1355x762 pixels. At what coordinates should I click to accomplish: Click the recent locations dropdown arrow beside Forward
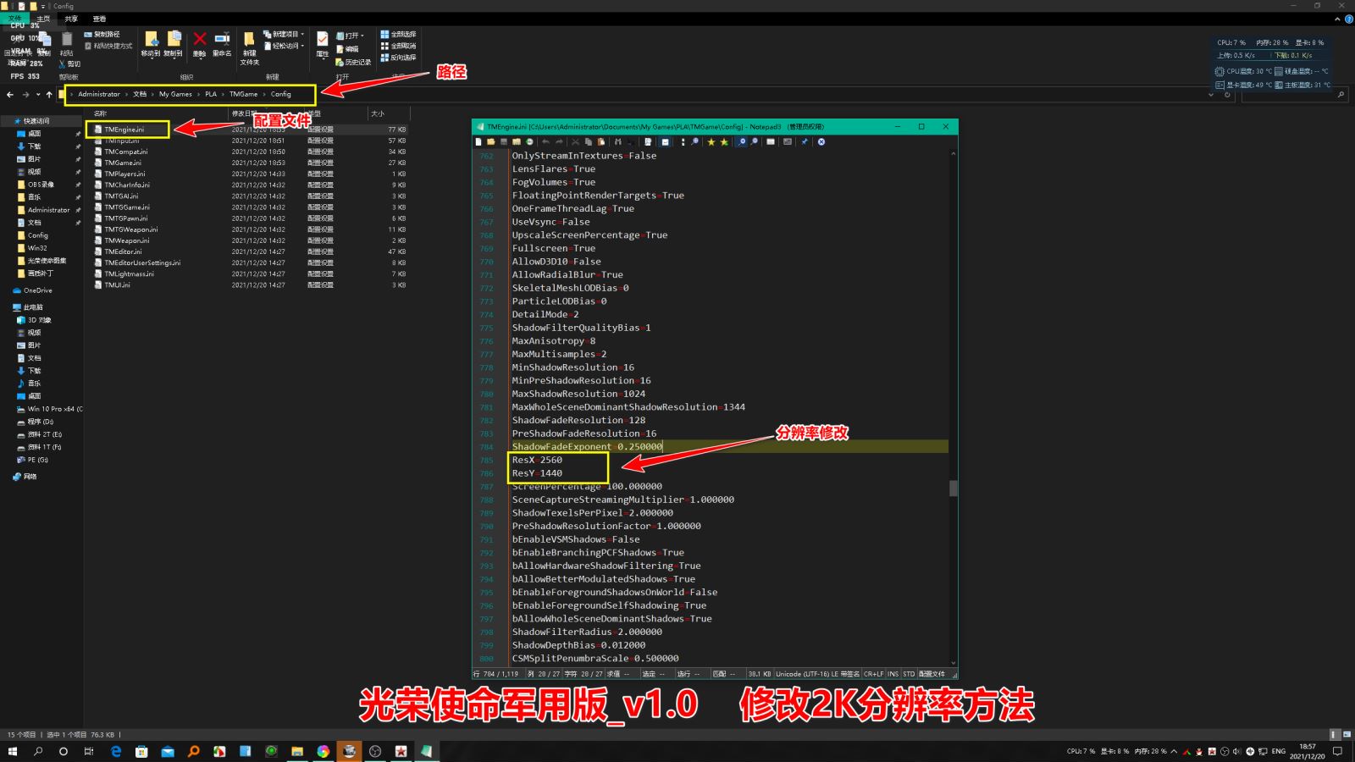coord(38,94)
